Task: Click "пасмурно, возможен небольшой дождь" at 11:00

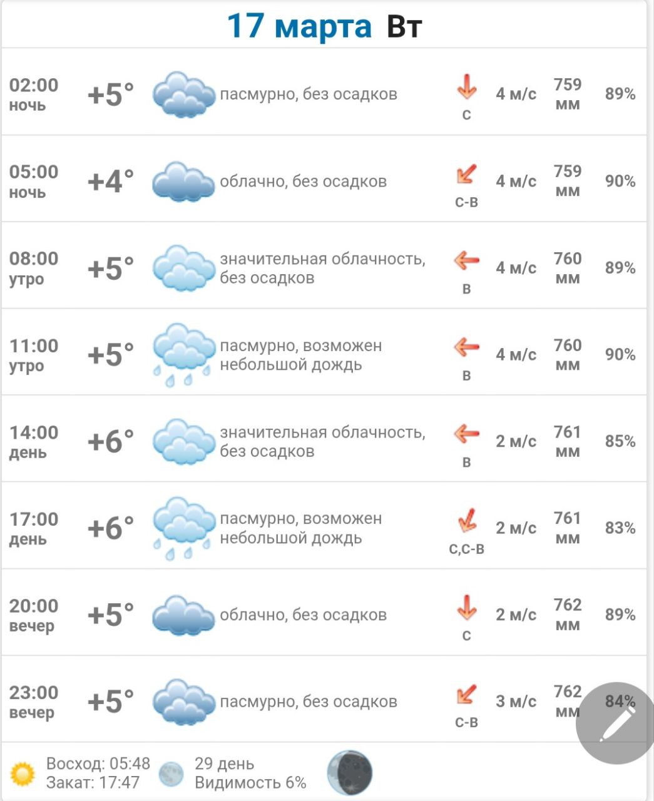Action: coord(300,355)
